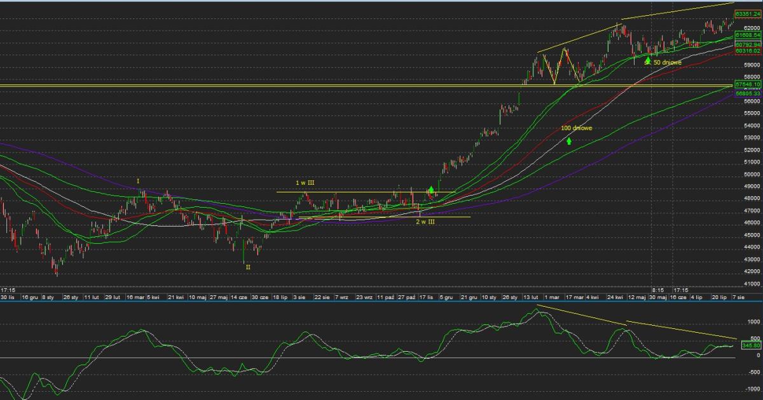Select the 63351.24 current price tag
This screenshot has width=763, height=400.
click(x=748, y=13)
